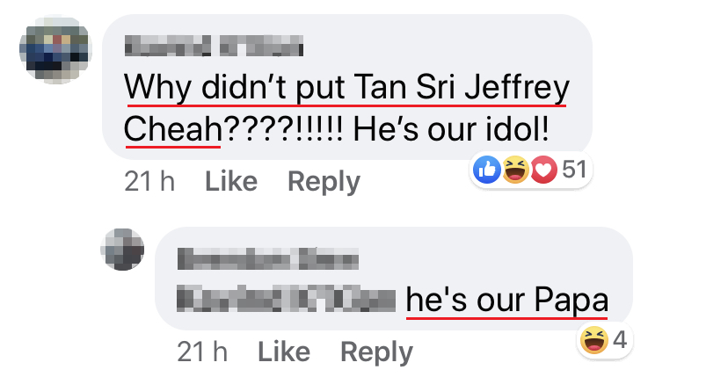Click the blurred tagged name before 'he's our Papa'

287,300
